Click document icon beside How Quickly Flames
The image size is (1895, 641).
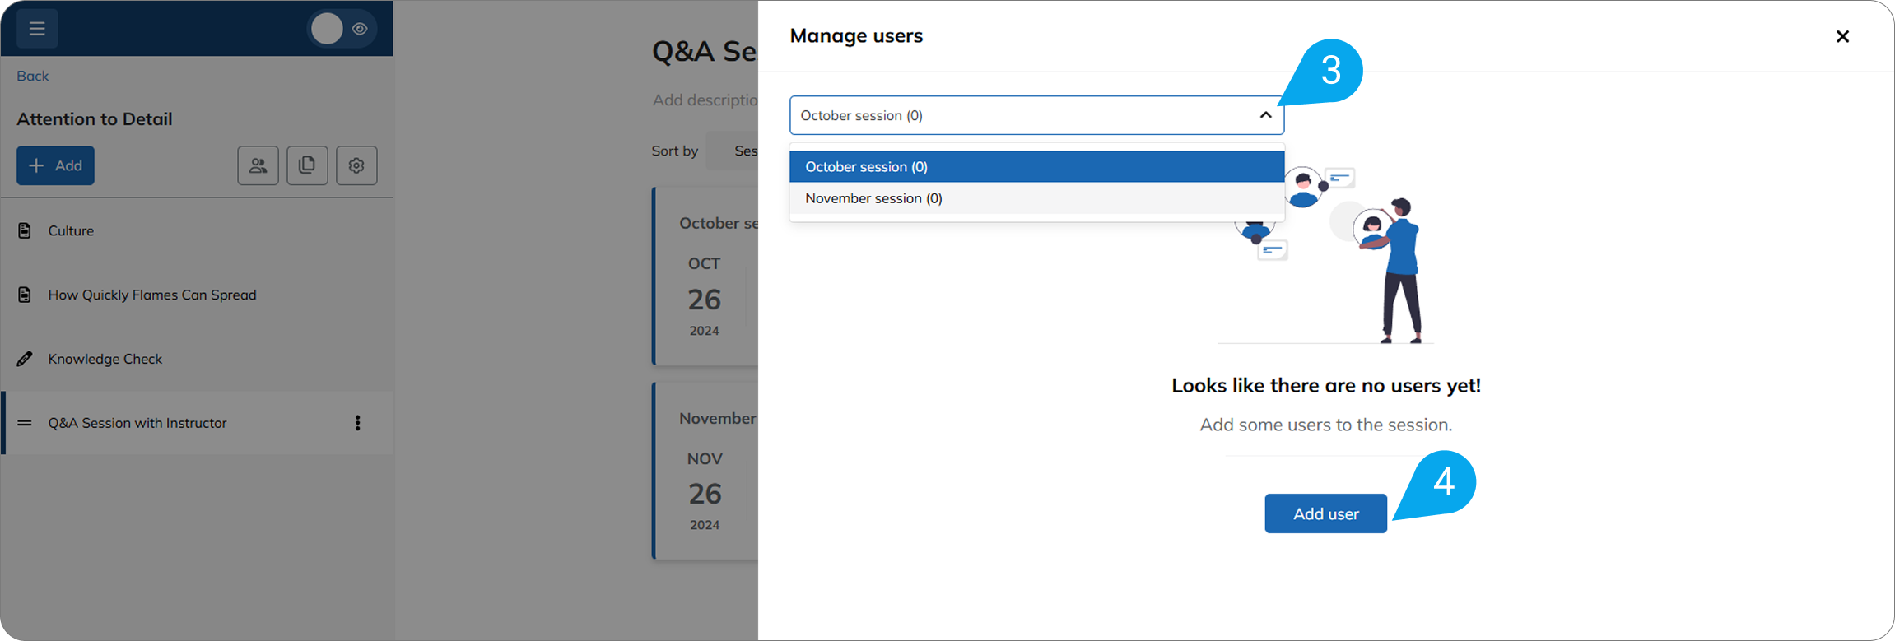25,295
